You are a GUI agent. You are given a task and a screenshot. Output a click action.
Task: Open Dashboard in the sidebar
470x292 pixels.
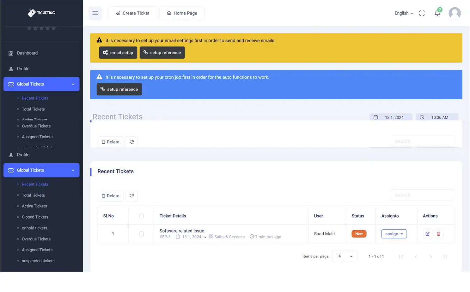click(27, 53)
